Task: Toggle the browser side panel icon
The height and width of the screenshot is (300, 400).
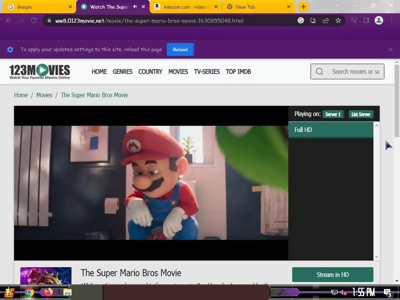Action: click(366, 20)
